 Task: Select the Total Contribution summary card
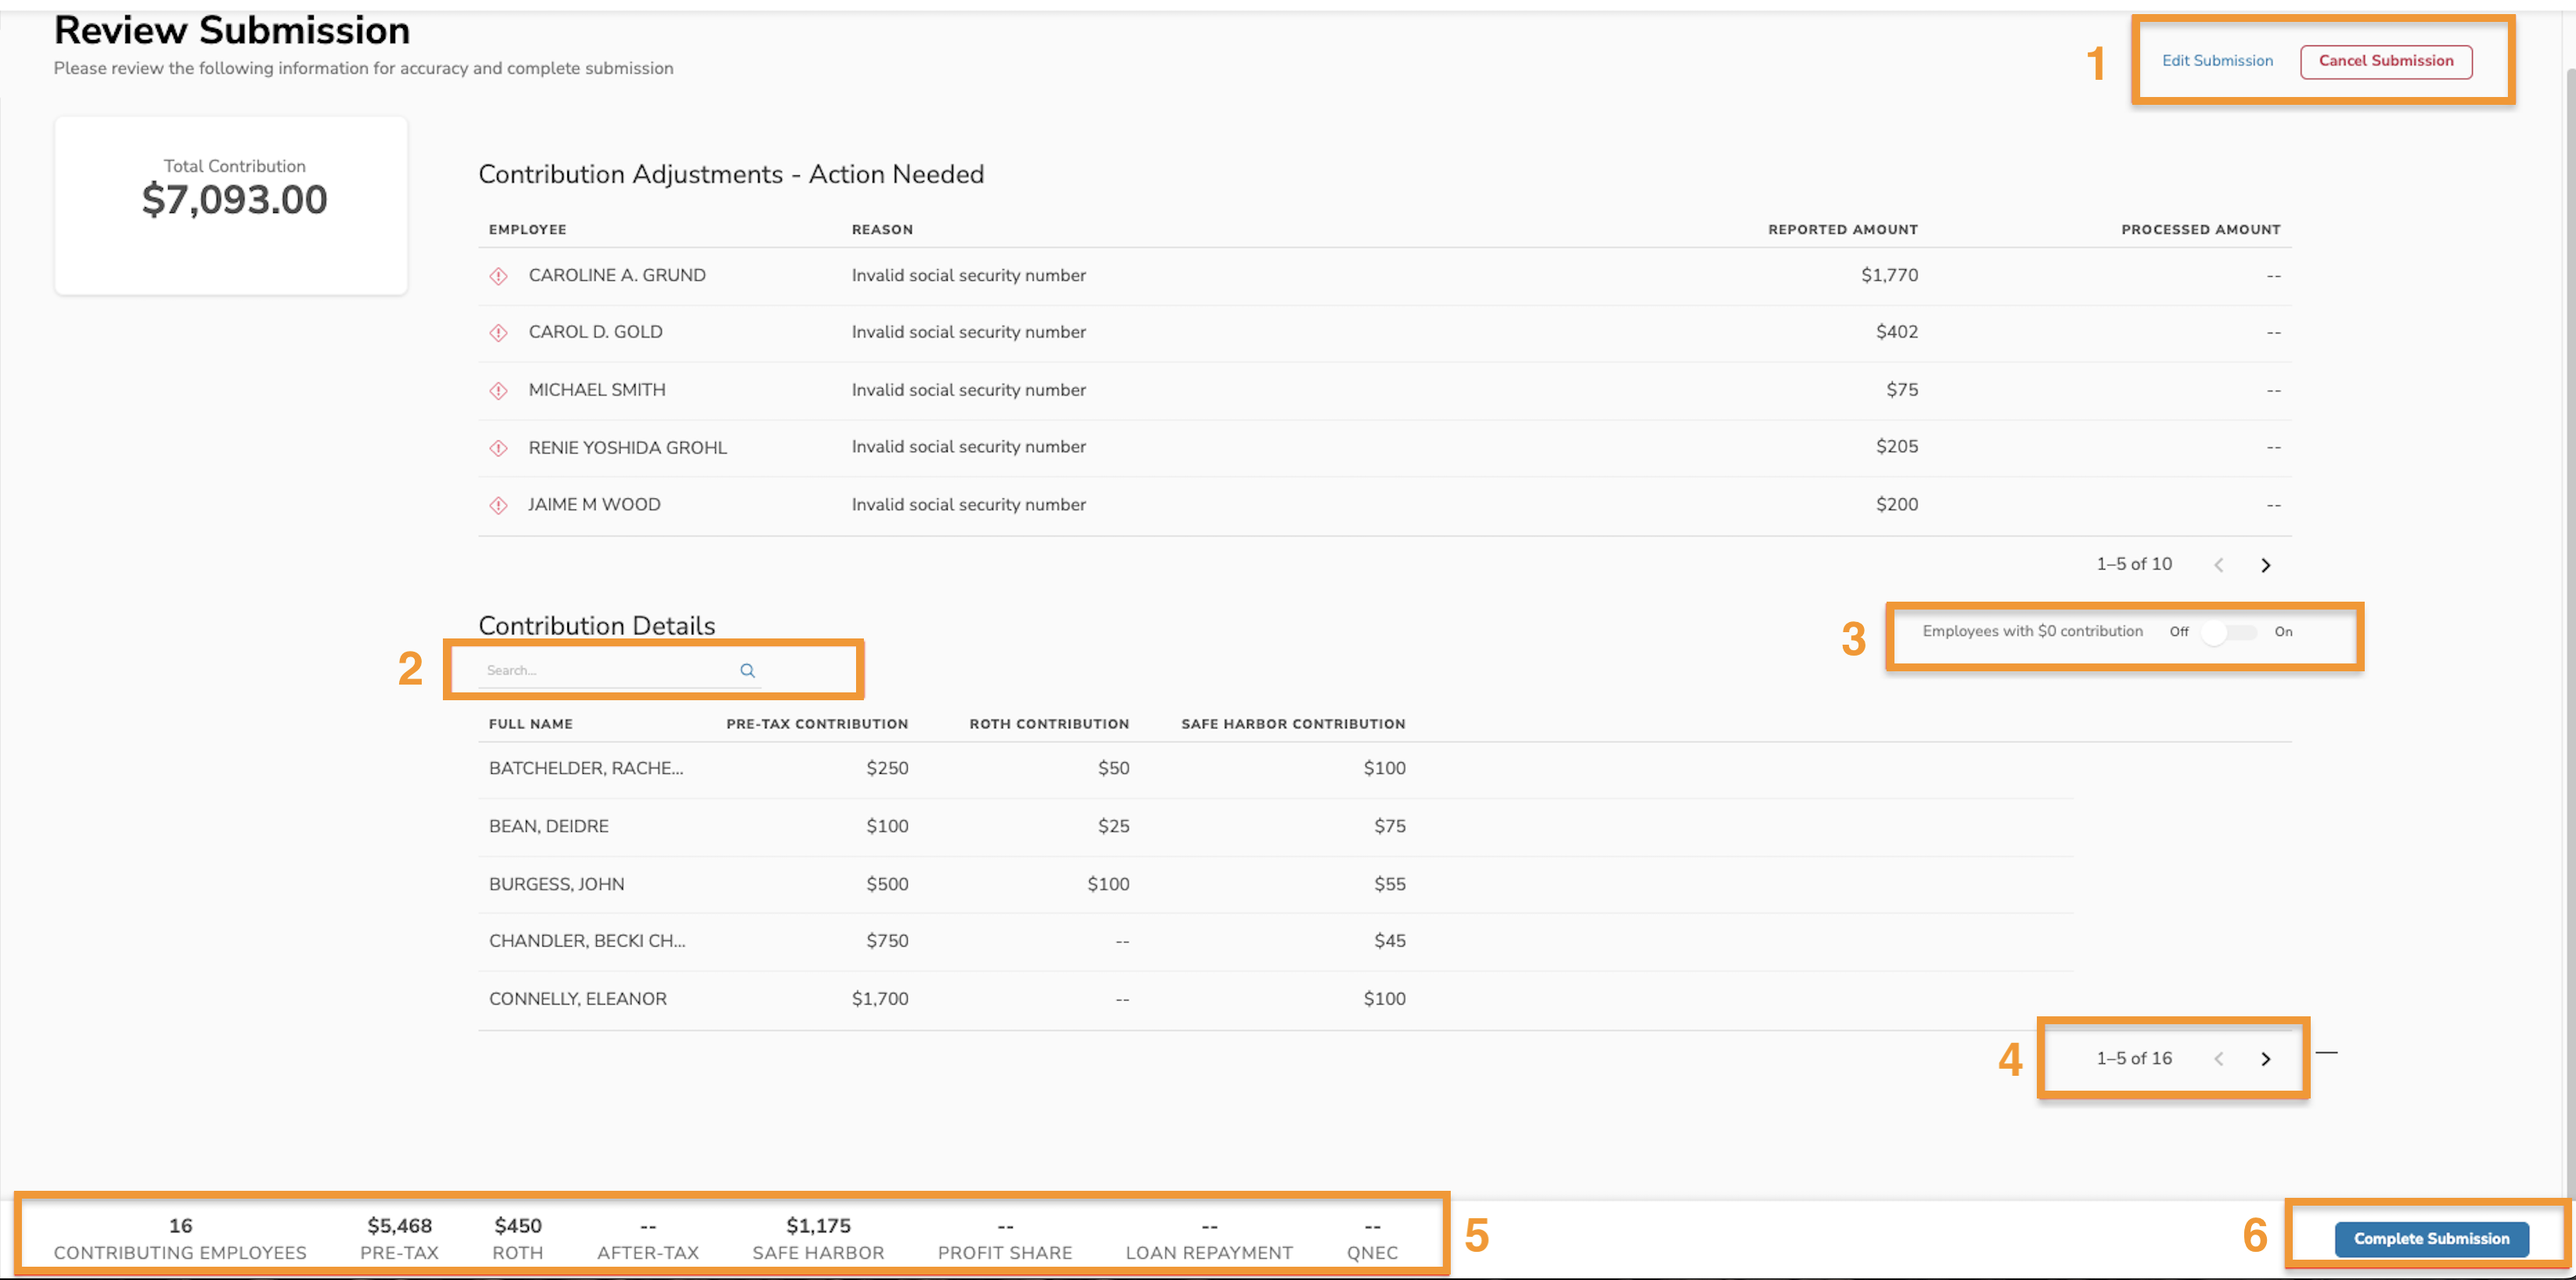[232, 204]
